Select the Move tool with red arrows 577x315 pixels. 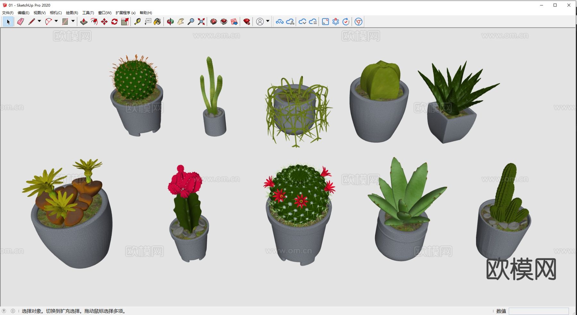point(104,21)
